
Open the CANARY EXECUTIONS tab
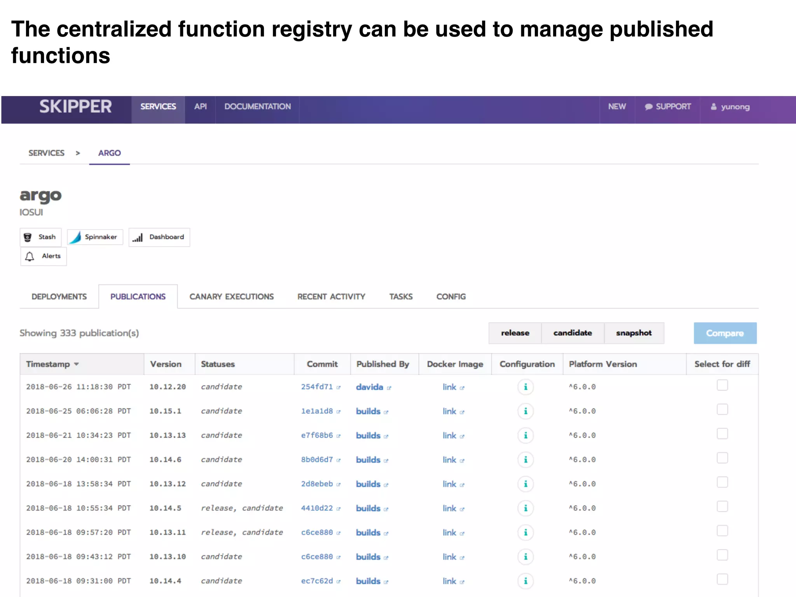[x=232, y=297]
